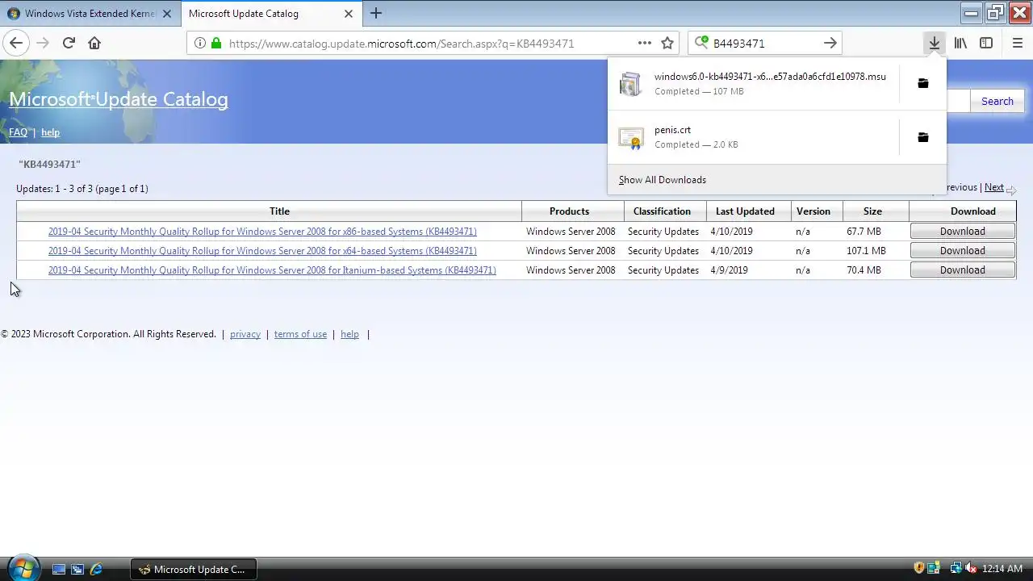Click the forward navigation arrow

tap(43, 43)
